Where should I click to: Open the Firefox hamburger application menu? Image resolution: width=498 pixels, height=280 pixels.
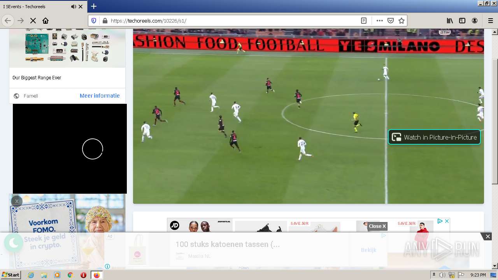tap(490, 21)
